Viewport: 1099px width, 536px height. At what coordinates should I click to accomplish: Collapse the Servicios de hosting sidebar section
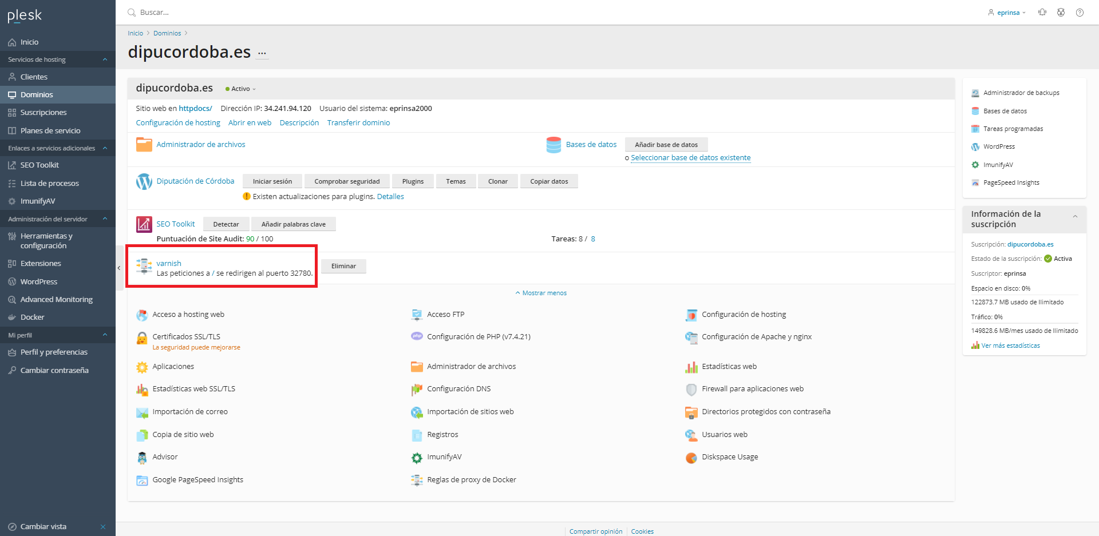point(105,59)
